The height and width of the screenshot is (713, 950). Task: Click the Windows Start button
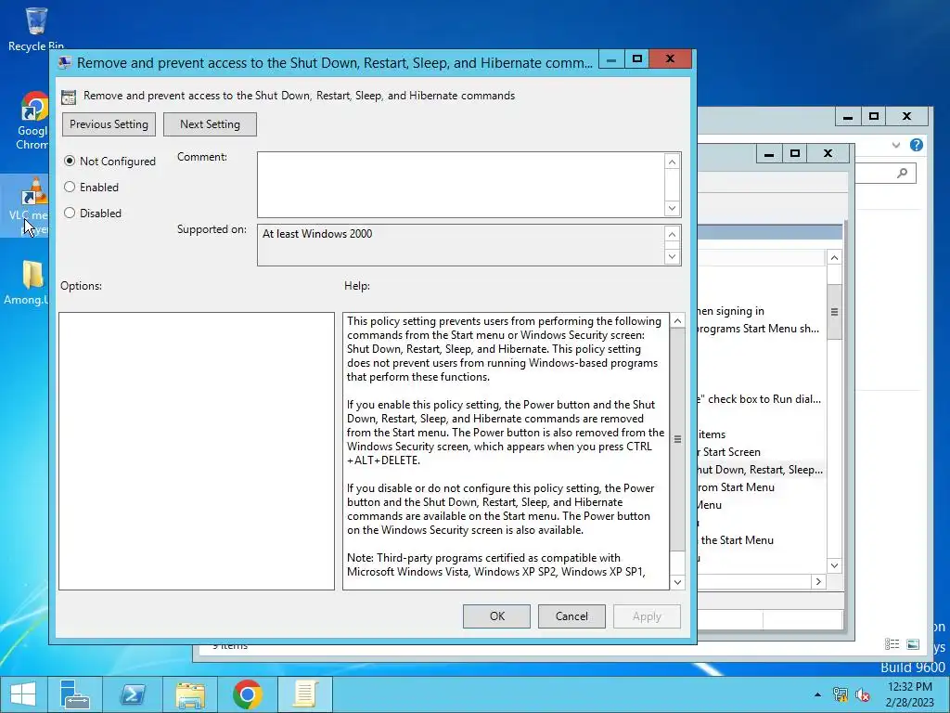23,694
